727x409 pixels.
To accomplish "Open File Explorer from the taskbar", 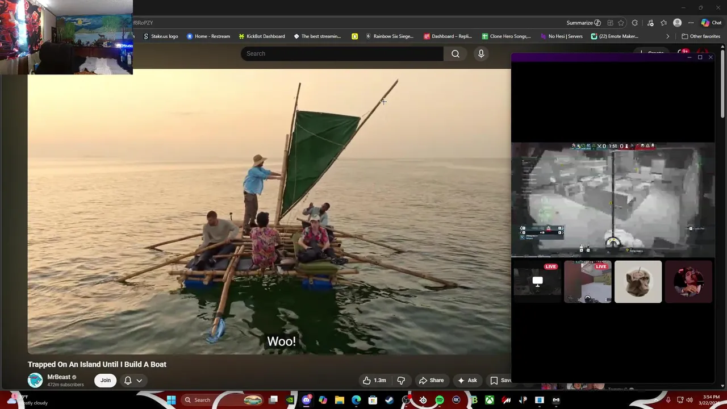I will [340, 400].
